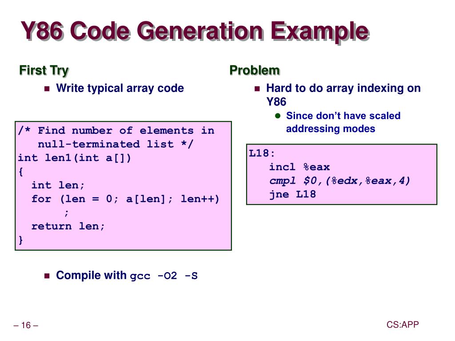
Task: Click comment line "/* Find number of elements in"
Action: [116, 130]
